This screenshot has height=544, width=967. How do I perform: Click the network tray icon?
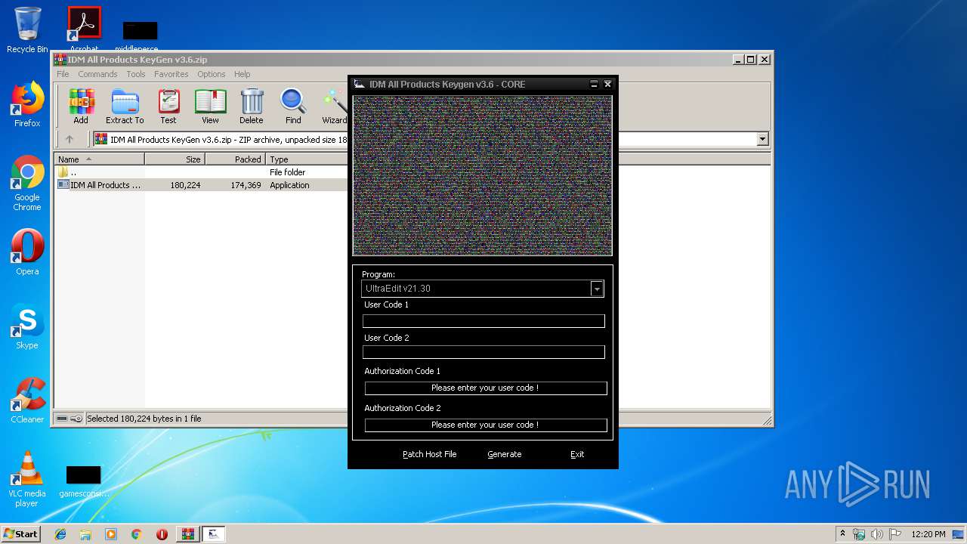[x=859, y=534]
